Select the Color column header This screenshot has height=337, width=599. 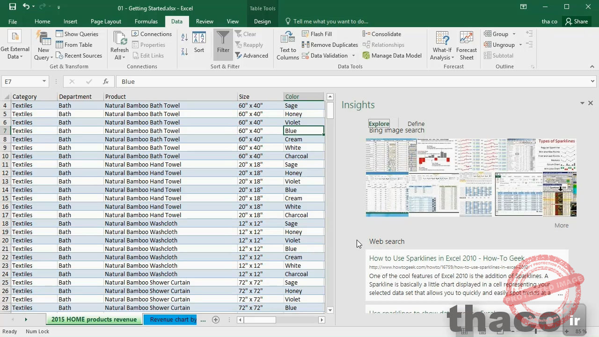(303, 97)
